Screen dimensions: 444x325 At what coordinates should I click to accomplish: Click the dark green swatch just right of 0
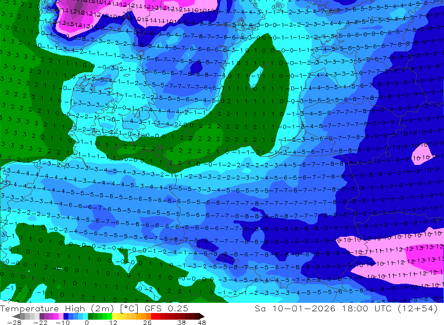tap(90, 316)
